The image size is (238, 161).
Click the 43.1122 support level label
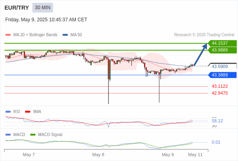tap(219, 86)
